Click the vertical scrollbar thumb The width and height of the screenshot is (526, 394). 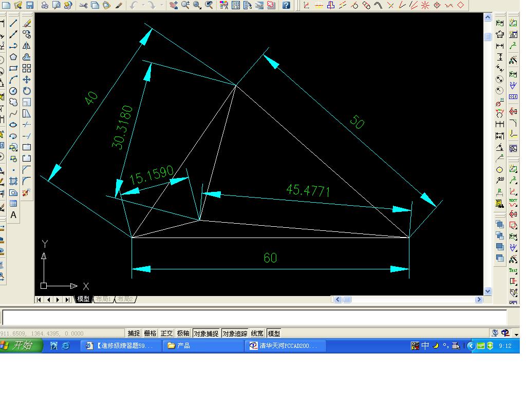(488, 36)
